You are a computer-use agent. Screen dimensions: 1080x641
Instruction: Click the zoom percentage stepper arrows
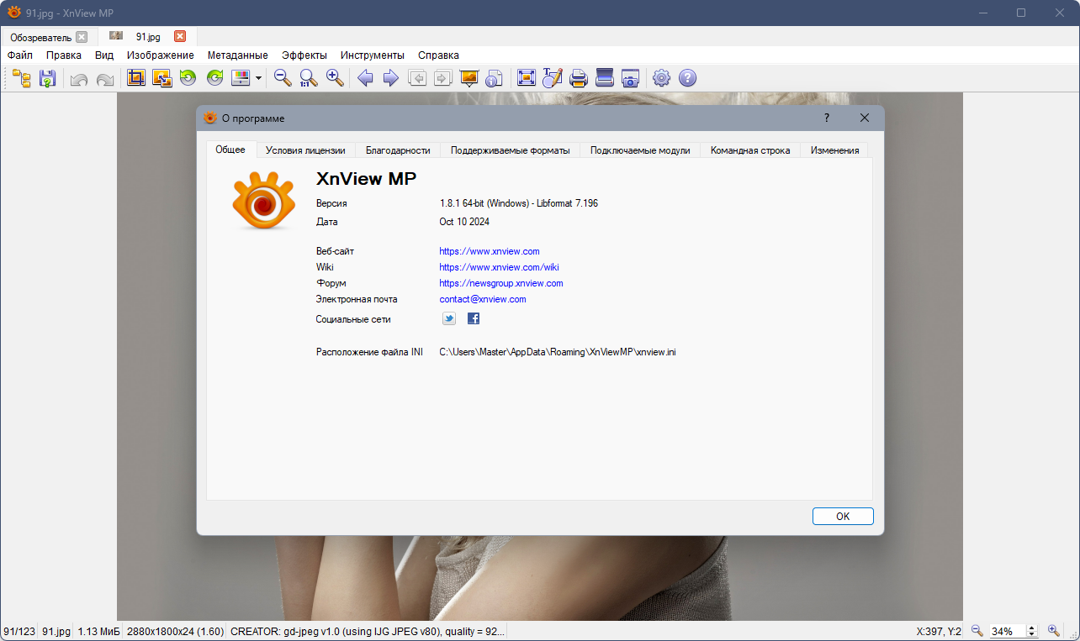click(x=1032, y=631)
